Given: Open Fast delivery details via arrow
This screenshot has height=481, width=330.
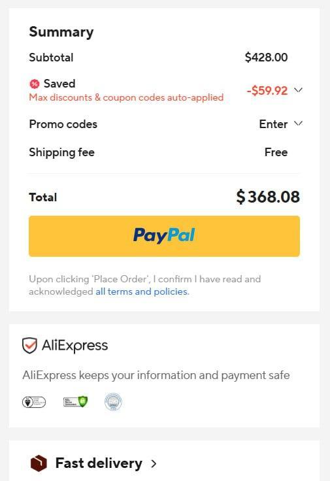Looking at the screenshot, I should (x=154, y=463).
